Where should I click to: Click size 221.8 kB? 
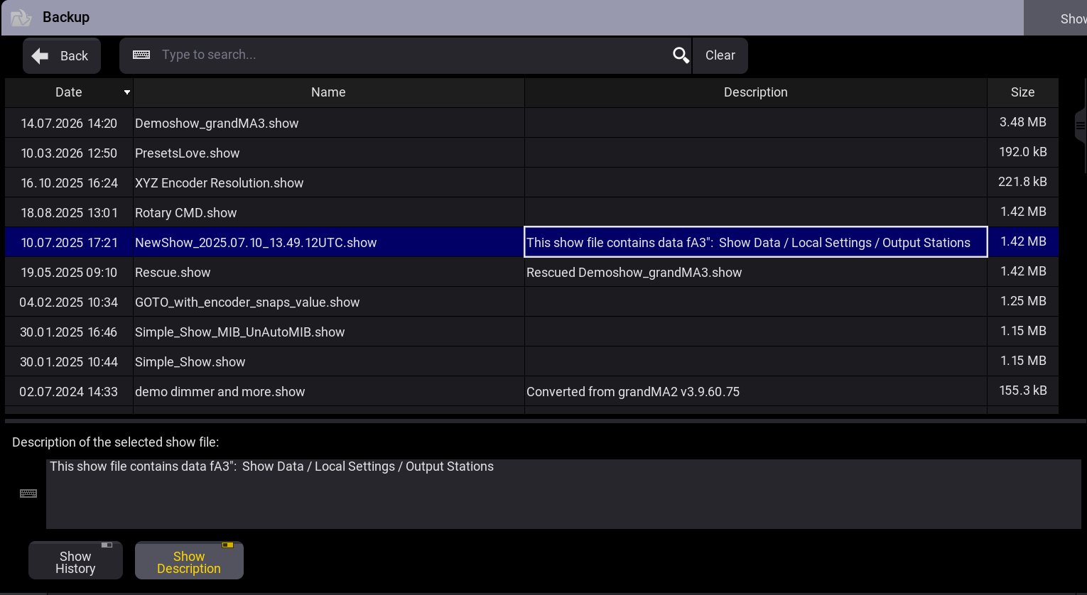pyautogui.click(x=1023, y=182)
